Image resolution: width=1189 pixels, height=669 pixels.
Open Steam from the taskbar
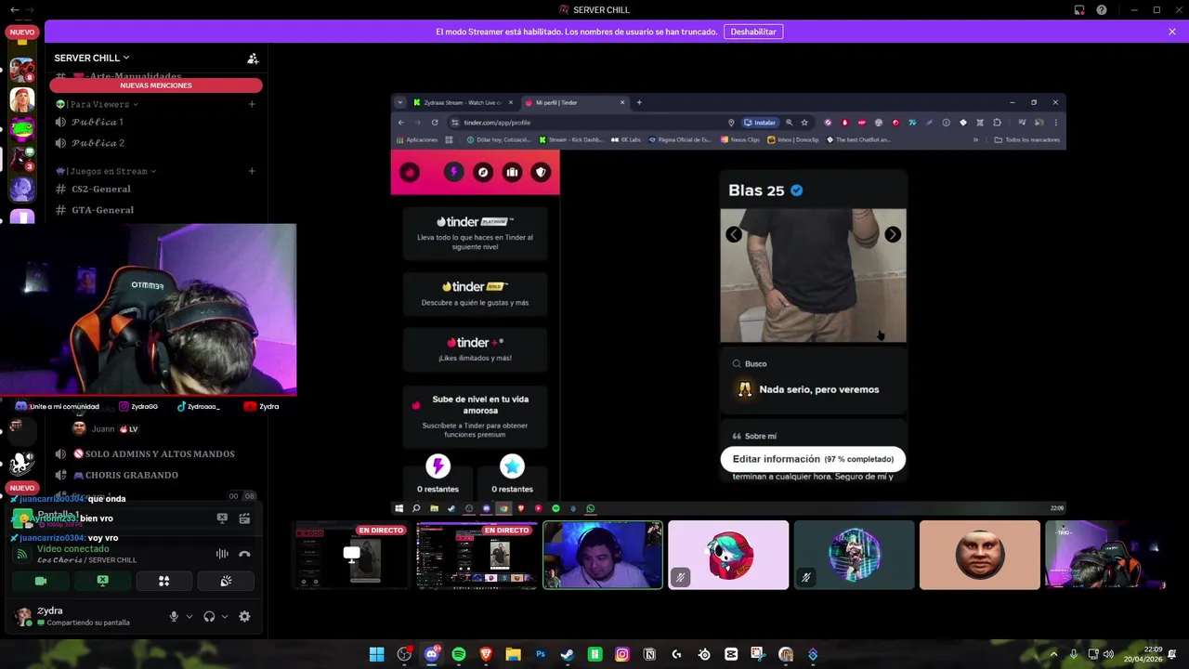click(x=568, y=655)
